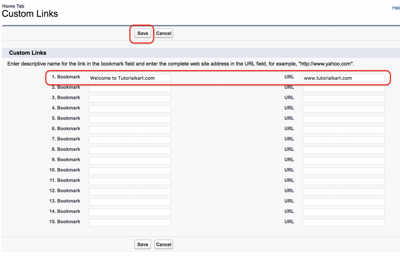Image resolution: width=400 pixels, height=256 pixels.
Task: Click the URL box beside 6. Bookmark
Action: 344,129
